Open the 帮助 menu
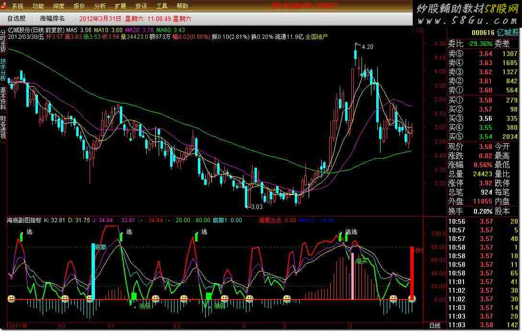522x332 pixels. click(x=183, y=6)
